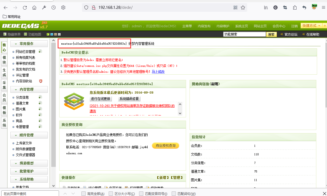Click the address bar showing 192.168.1.28/dede/

pos(164,7)
